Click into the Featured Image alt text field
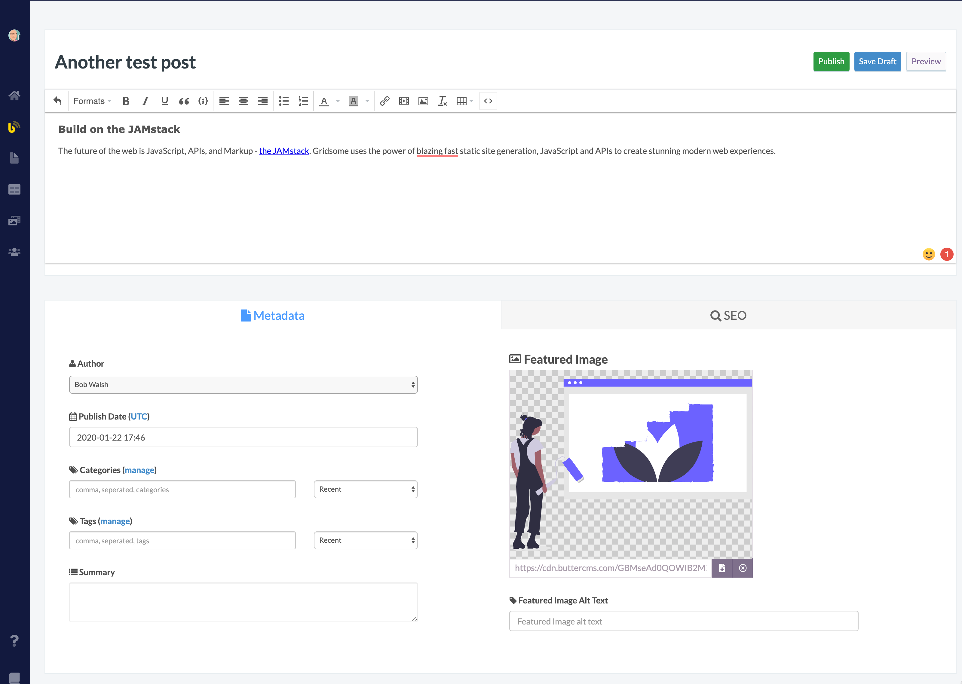The width and height of the screenshot is (962, 684). (683, 621)
